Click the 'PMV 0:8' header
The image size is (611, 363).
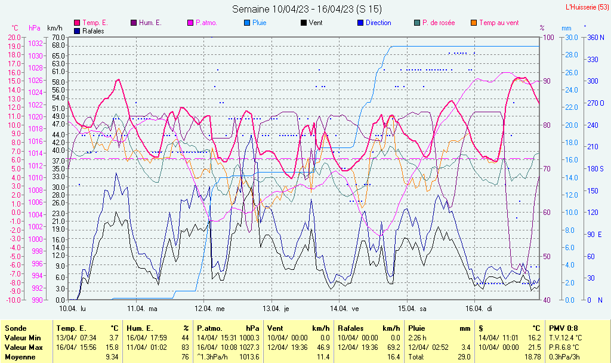(x=563, y=328)
